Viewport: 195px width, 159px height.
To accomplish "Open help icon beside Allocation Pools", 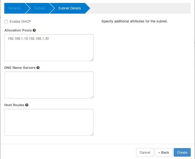I will click(34, 30).
